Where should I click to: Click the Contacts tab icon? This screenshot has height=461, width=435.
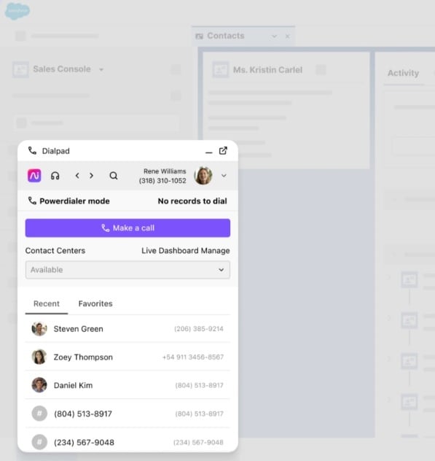click(200, 36)
